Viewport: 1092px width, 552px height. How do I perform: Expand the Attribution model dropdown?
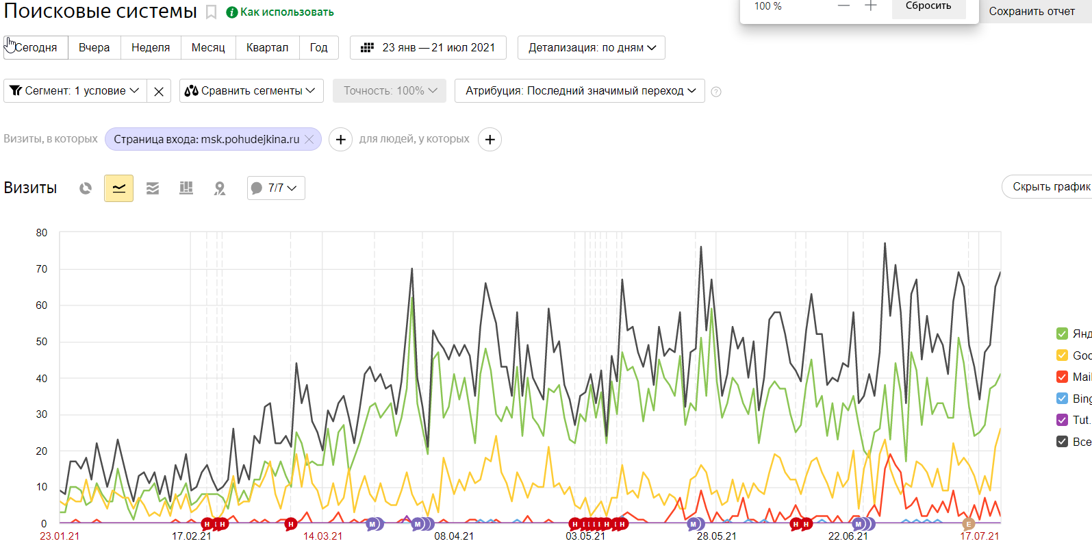pyautogui.click(x=580, y=91)
